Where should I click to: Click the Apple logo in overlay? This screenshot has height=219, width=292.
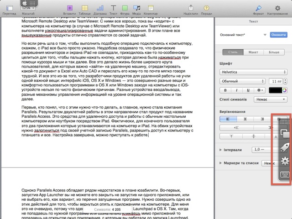25,3
